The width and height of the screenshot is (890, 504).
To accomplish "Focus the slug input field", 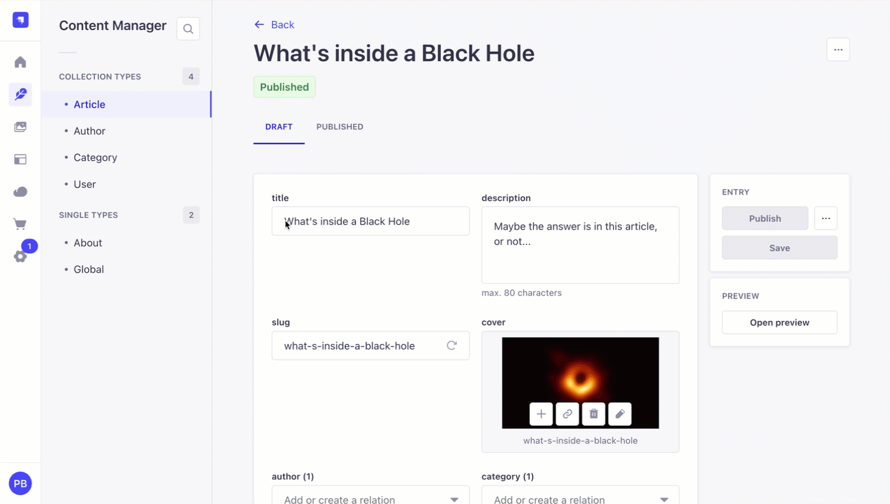I will 371,346.
